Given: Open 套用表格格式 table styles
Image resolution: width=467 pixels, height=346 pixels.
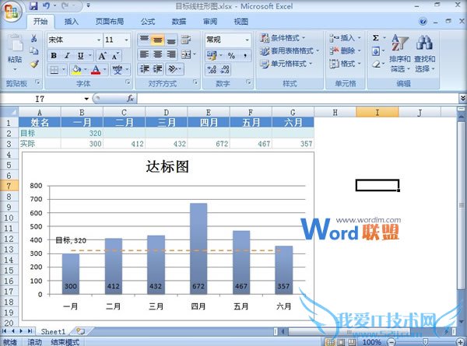Looking at the screenshot, I should tap(290, 51).
